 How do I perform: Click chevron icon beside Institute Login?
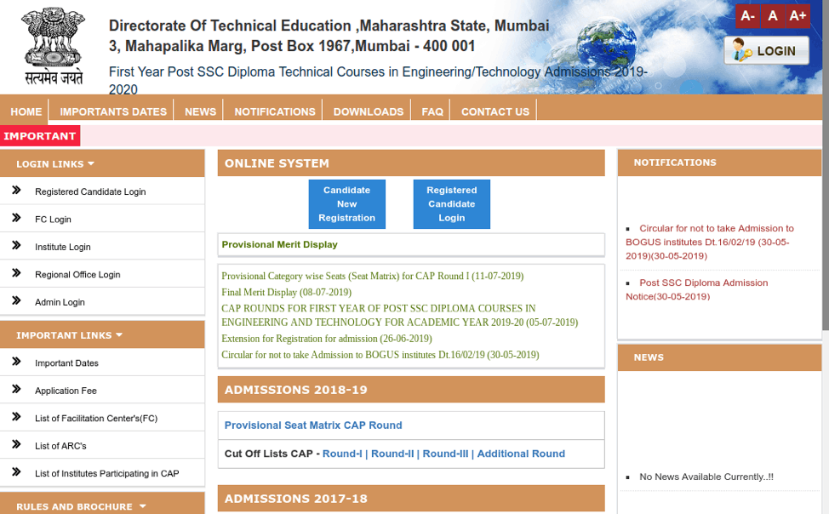coord(16,245)
